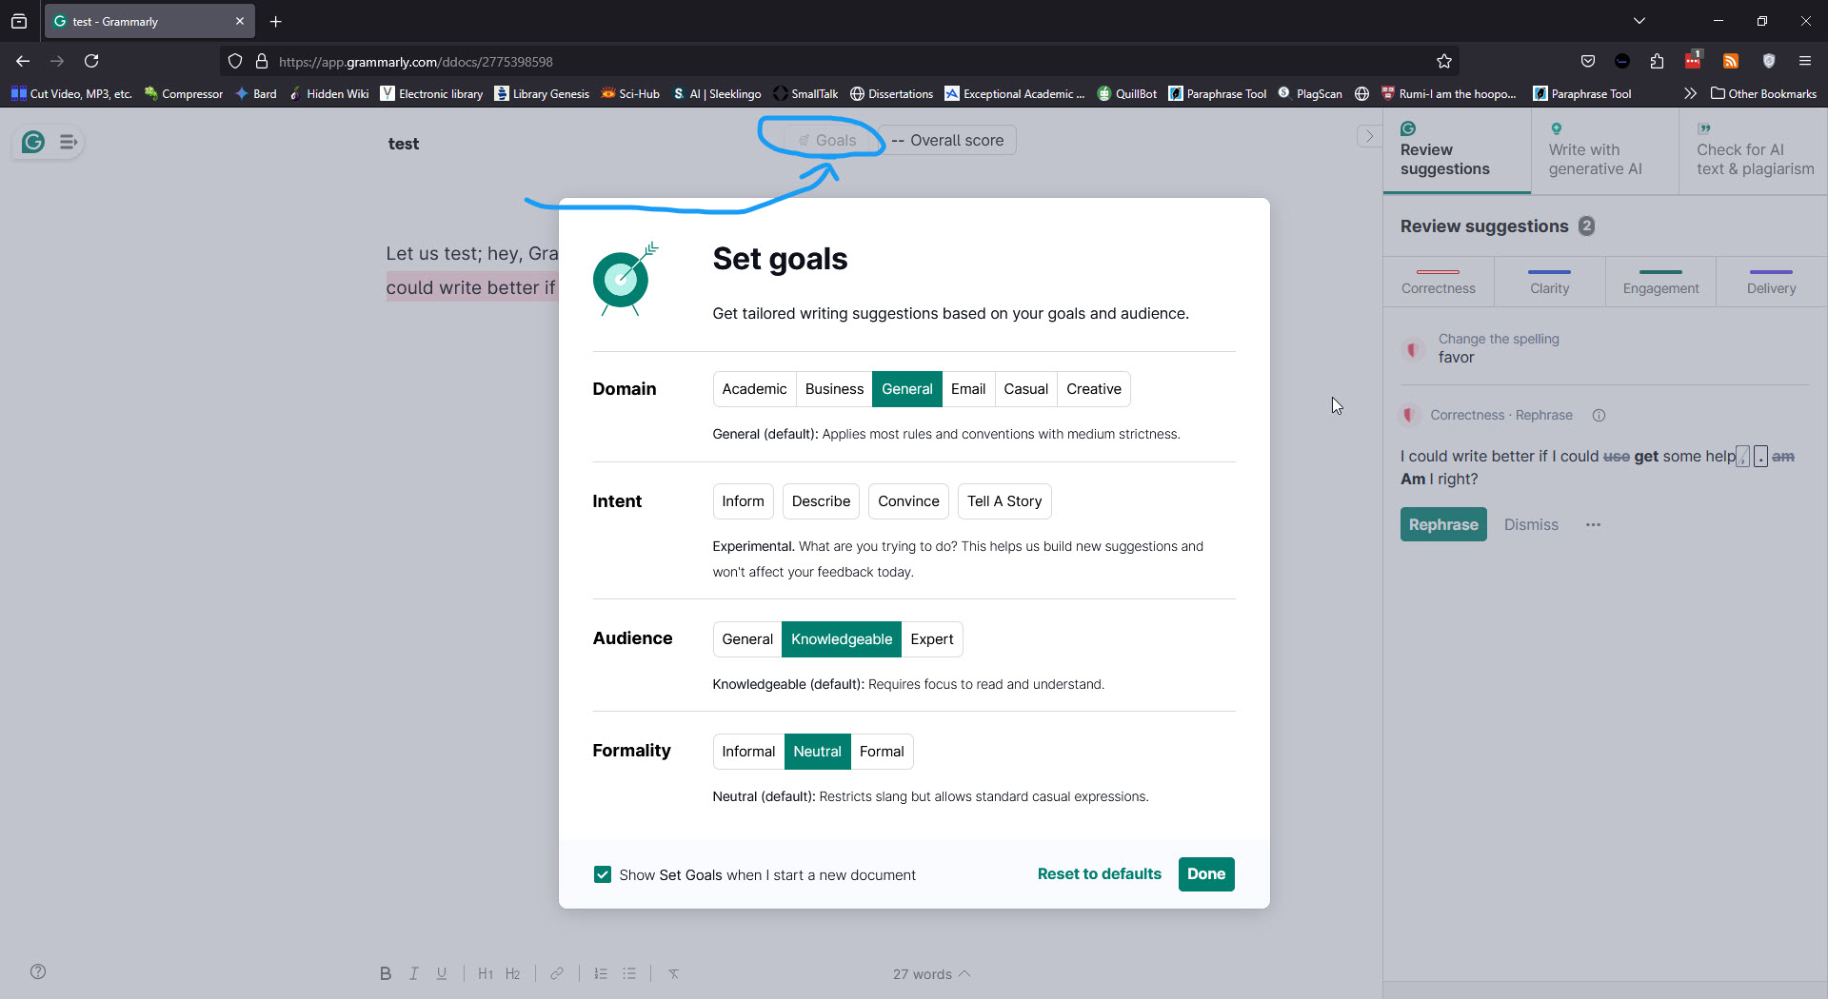The width and height of the screenshot is (1828, 999).
Task: Select Academic domain option
Action: point(754,389)
